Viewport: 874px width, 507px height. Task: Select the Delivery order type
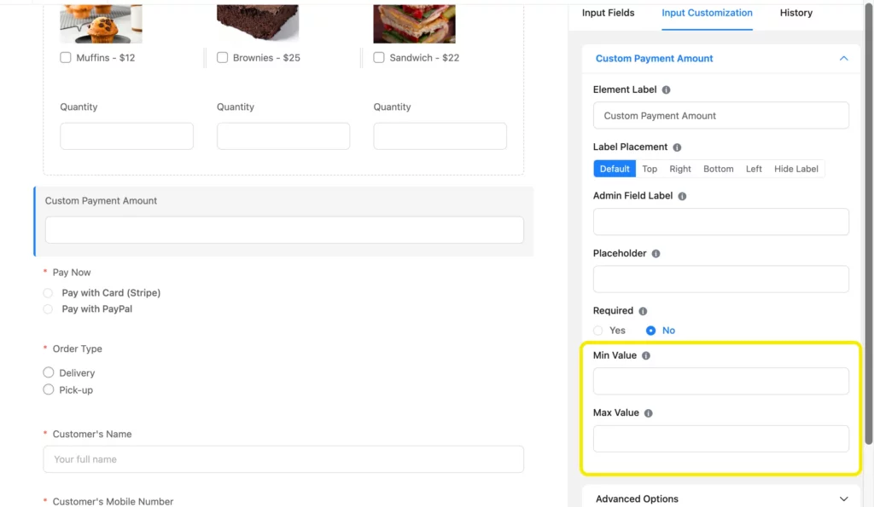(49, 372)
